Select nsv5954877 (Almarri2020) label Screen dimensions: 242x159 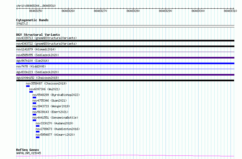[55, 135]
